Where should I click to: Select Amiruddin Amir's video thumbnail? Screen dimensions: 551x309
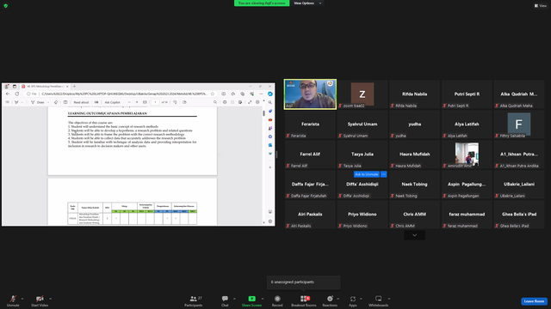pos(467,154)
